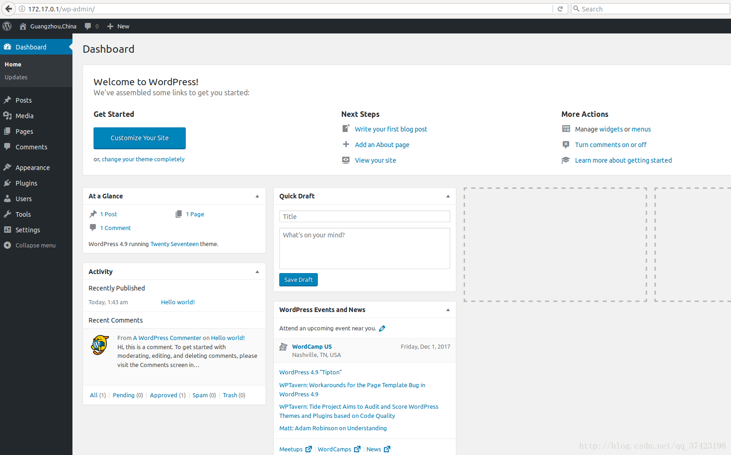Viewport: 731px width, 455px height.
Task: Click the Settings sliders icon in sidebar
Action: pyautogui.click(x=7, y=230)
